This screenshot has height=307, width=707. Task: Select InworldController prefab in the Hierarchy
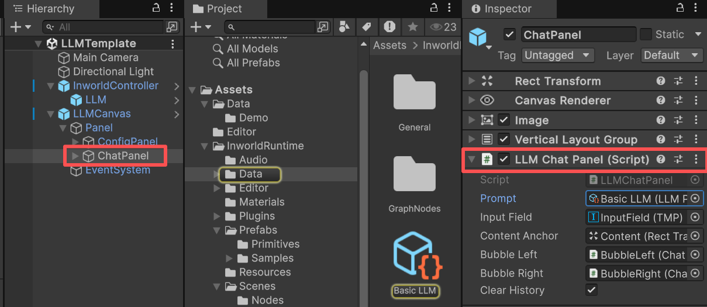click(116, 86)
